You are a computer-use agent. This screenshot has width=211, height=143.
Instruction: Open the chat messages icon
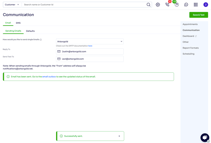click(x=186, y=5)
